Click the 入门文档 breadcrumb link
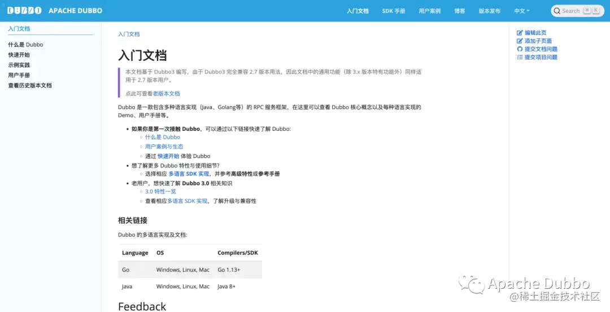The image size is (610, 312). tap(129, 34)
